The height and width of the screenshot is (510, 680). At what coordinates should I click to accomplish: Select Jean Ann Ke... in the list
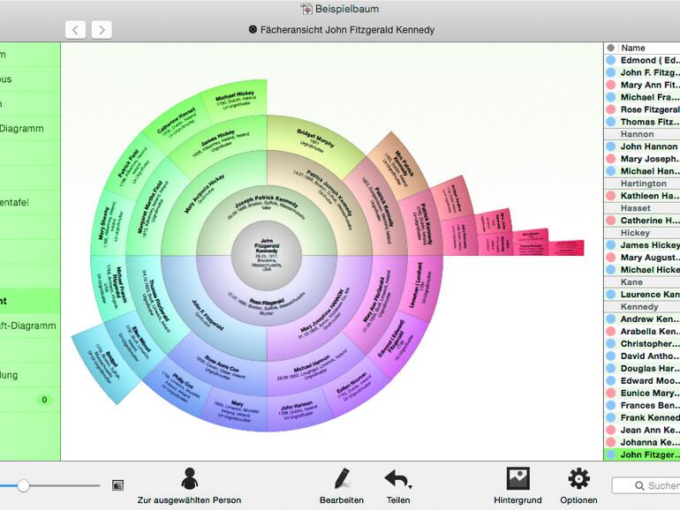coord(642,431)
